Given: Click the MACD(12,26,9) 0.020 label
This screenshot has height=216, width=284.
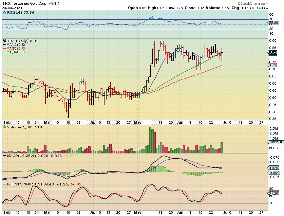Looking at the screenshot, I should [x=28, y=156].
